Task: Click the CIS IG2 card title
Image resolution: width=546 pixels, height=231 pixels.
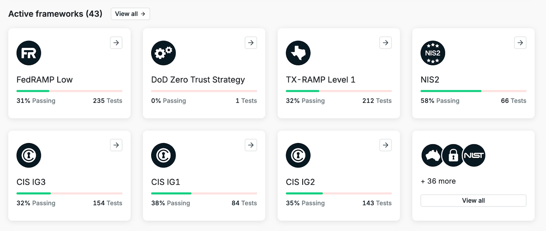Action: tap(300, 182)
